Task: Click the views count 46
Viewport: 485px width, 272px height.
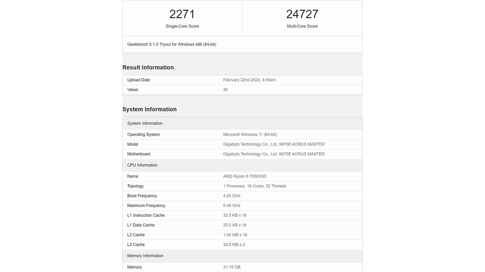Action: [x=225, y=90]
